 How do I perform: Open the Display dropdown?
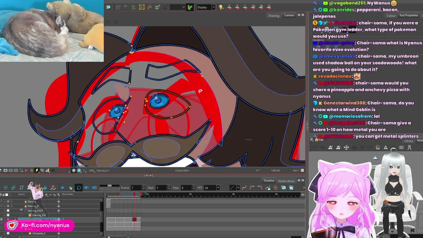(x=206, y=7)
